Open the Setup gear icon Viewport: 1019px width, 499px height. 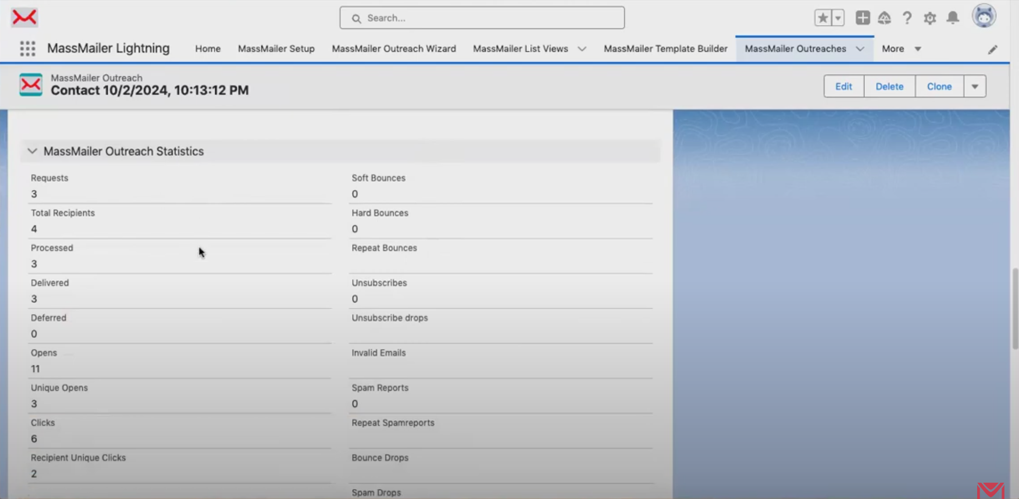pyautogui.click(x=929, y=18)
